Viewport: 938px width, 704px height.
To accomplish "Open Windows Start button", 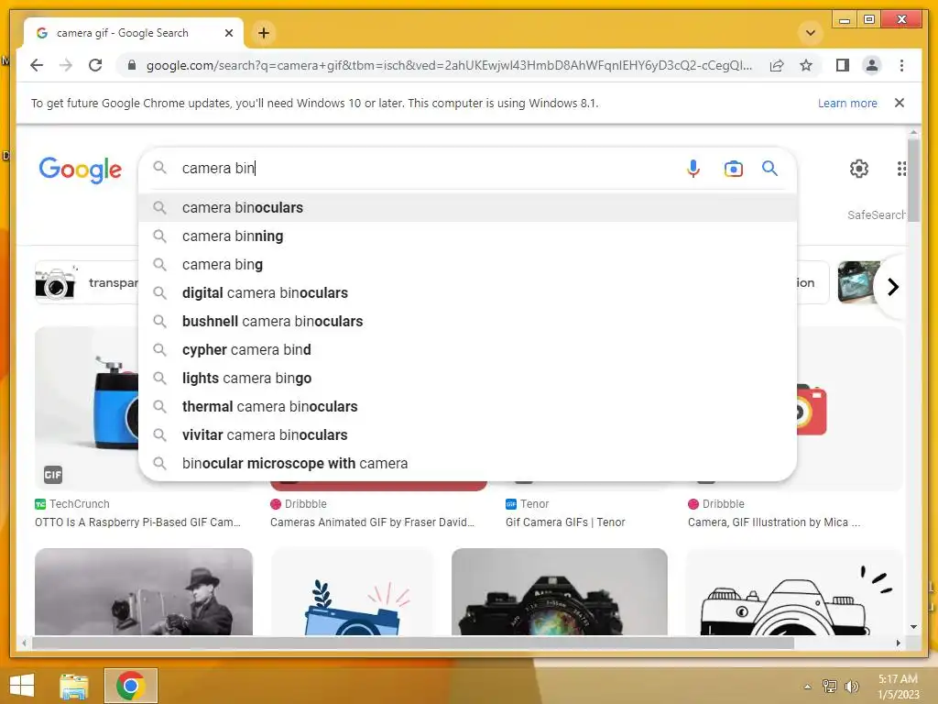I will [22, 686].
